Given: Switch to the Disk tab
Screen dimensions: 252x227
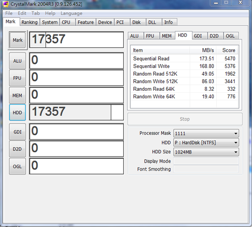Looking at the screenshot, I should click(137, 22).
